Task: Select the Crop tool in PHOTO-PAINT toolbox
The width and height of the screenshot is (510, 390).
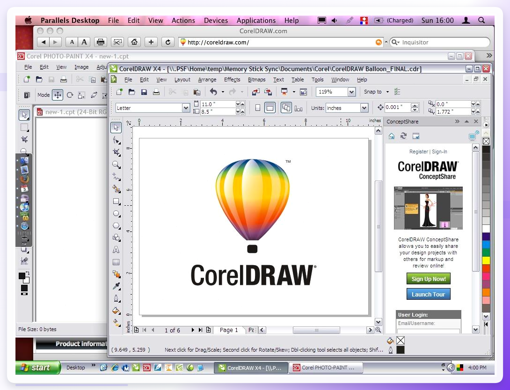Action: (x=24, y=139)
